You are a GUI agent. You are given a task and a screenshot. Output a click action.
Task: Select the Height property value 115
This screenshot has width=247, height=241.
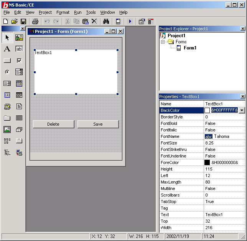pyautogui.click(x=224, y=169)
